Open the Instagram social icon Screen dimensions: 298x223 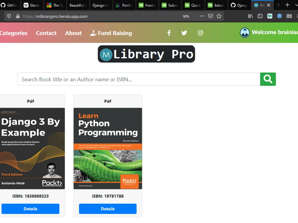200,33
